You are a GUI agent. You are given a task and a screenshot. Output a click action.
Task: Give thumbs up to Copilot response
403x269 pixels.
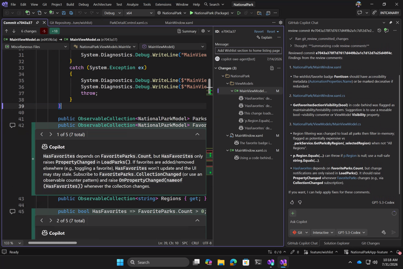click(292, 202)
